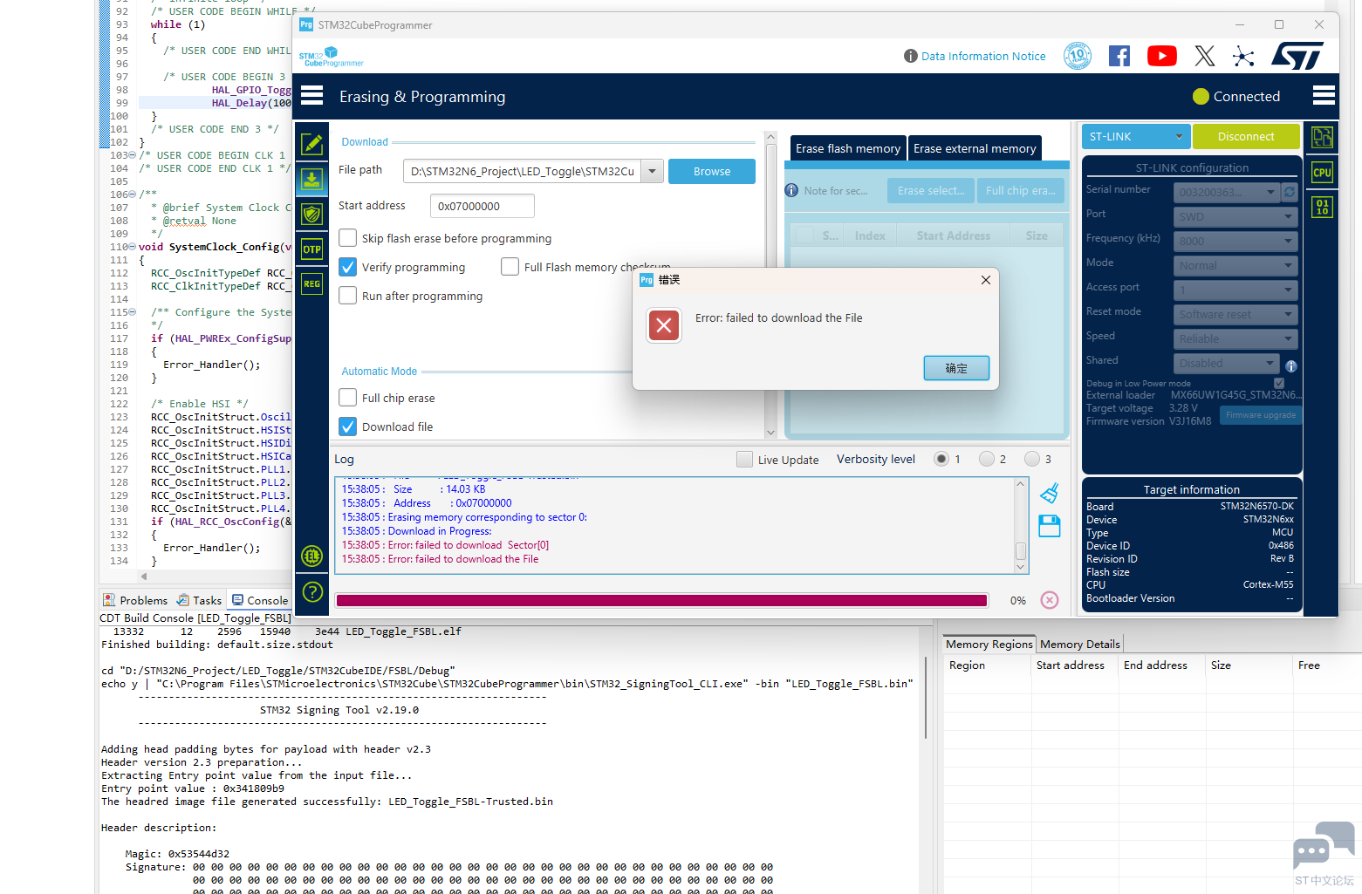Tick the Run after programming checkbox
The image size is (1362, 894).
(x=348, y=296)
